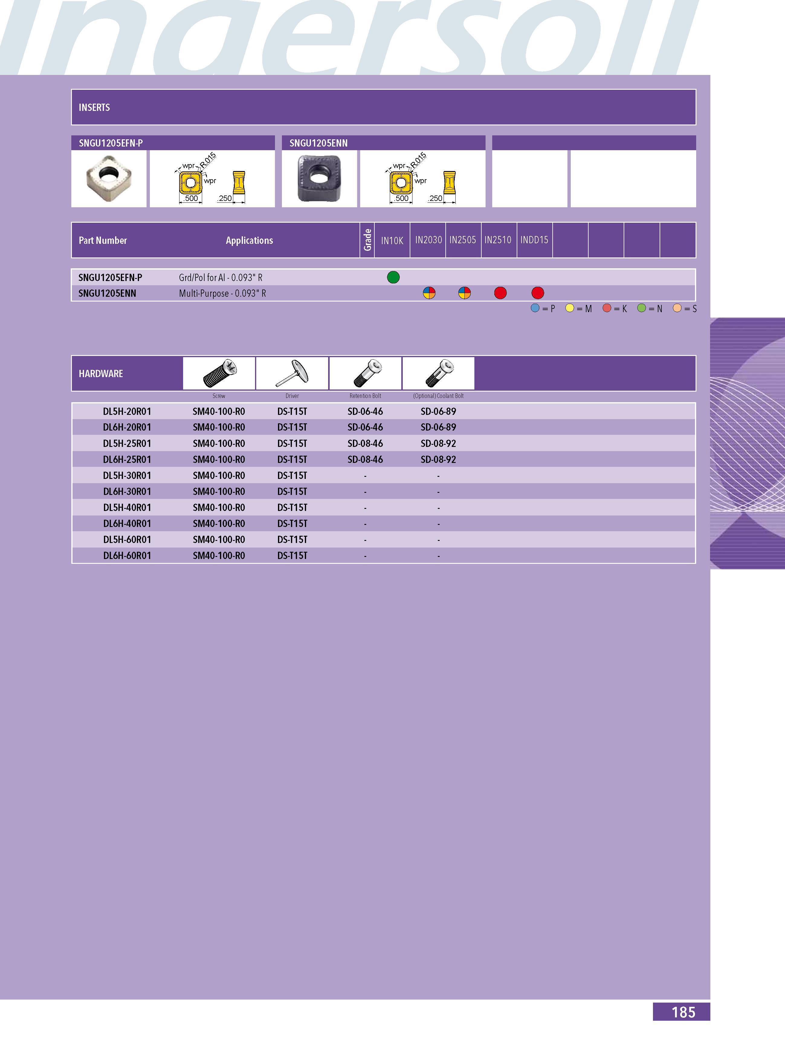Click the IN10K grade header

click(392, 241)
